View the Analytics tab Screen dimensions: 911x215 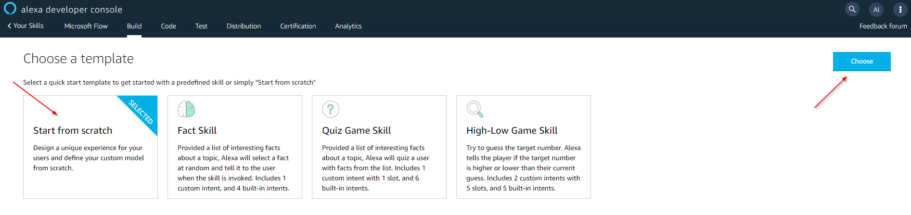(348, 26)
